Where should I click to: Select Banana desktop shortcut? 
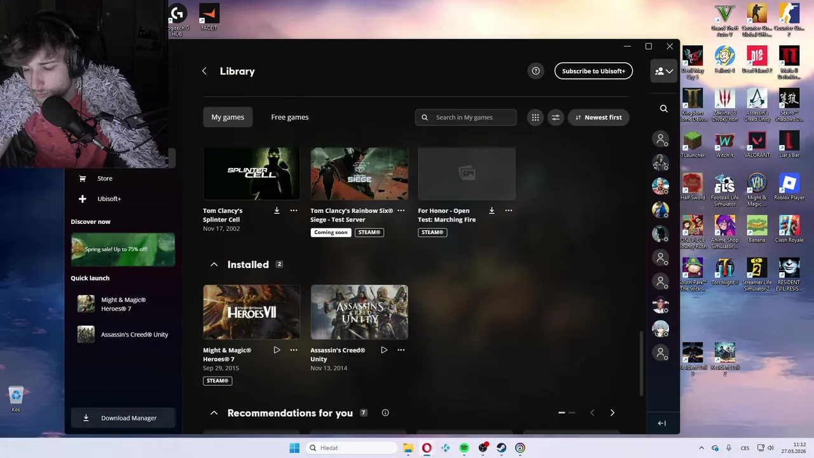[756, 230]
